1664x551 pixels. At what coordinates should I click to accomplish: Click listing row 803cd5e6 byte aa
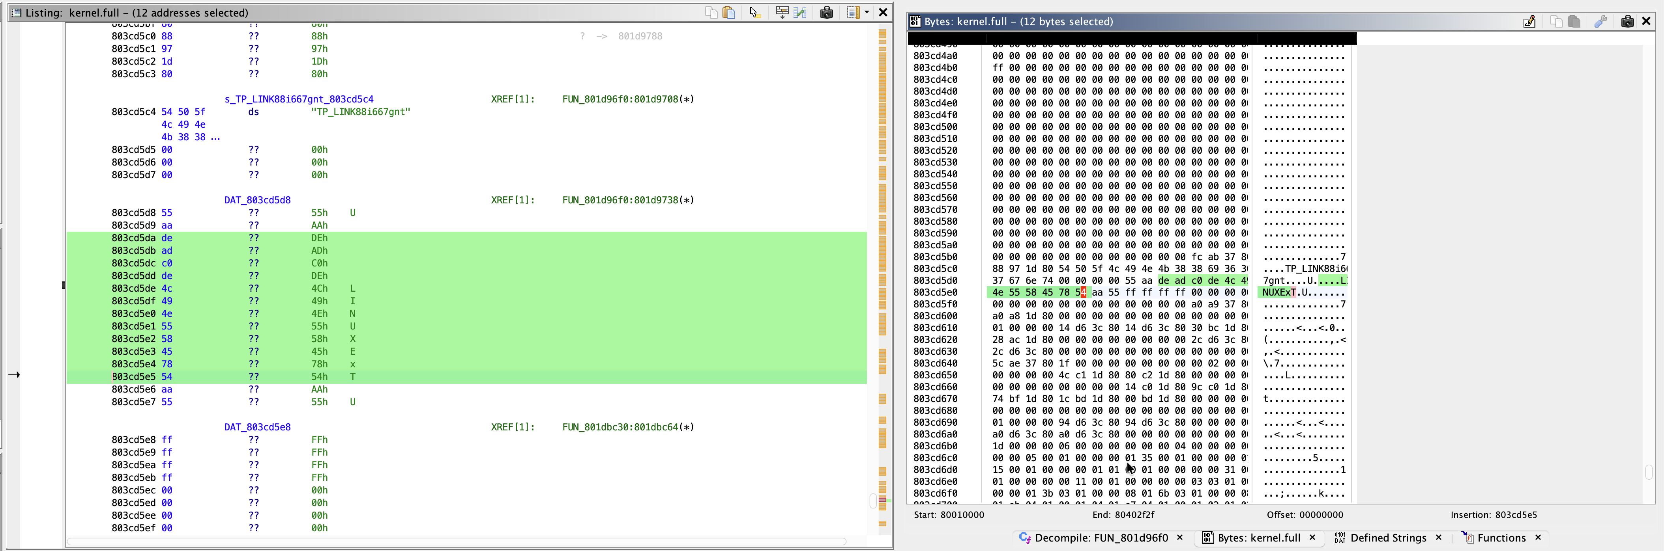[167, 389]
